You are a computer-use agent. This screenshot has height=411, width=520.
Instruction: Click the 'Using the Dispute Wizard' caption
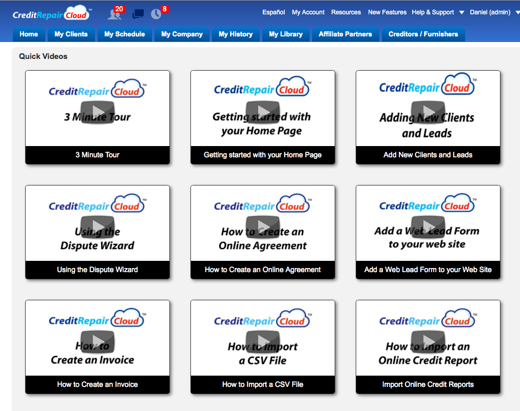click(98, 270)
